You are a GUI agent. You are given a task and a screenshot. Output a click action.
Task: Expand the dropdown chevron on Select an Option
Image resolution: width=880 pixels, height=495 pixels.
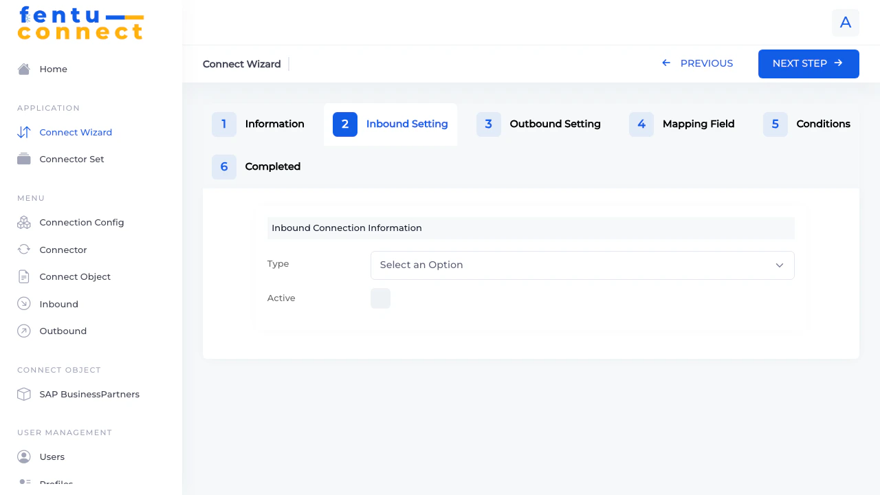coord(780,265)
